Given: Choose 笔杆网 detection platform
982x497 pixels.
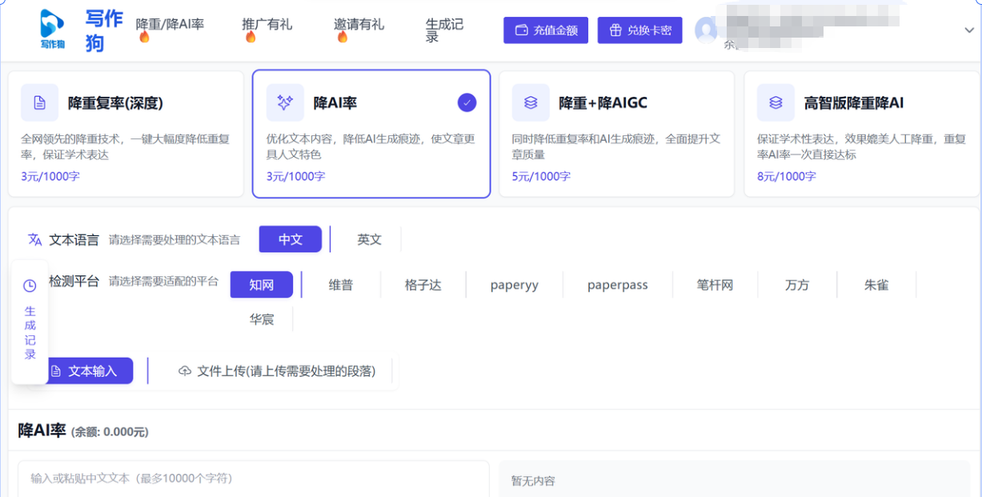Looking at the screenshot, I should (x=715, y=285).
